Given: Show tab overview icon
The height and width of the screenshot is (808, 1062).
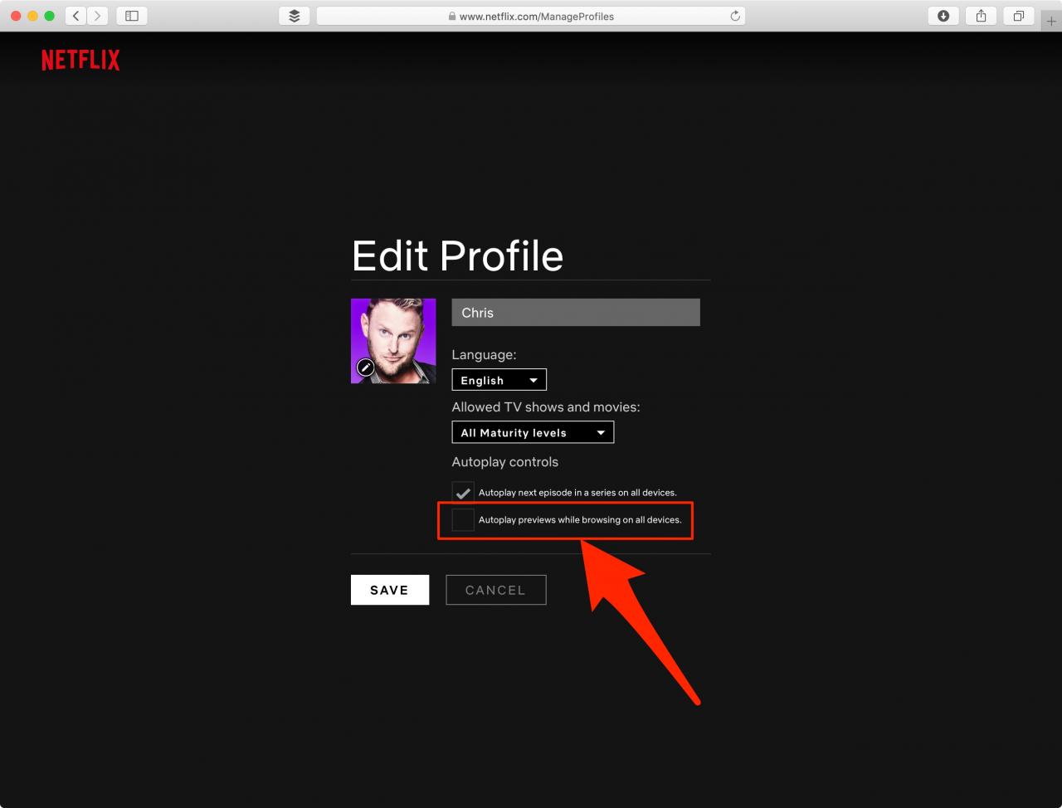Looking at the screenshot, I should [1019, 16].
